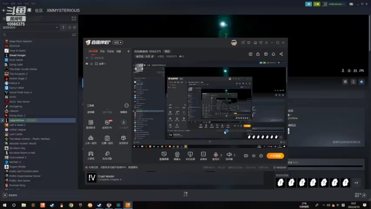
Task: Click the record video icon in streaming bar
Action: 246,156
